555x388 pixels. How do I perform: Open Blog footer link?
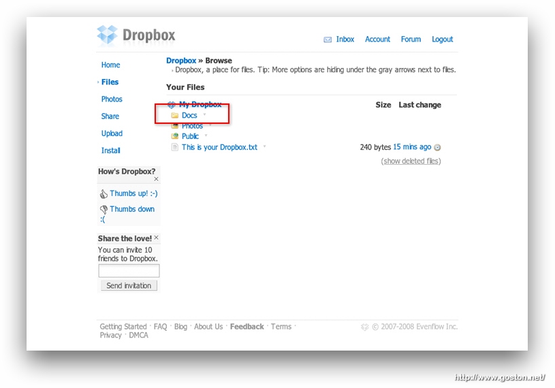point(180,327)
